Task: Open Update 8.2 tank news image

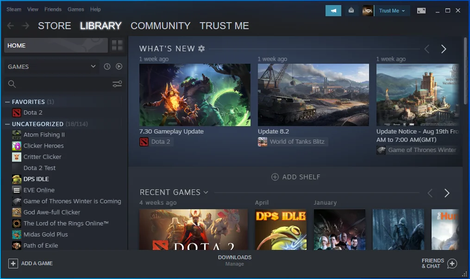Action: pyautogui.click(x=313, y=95)
